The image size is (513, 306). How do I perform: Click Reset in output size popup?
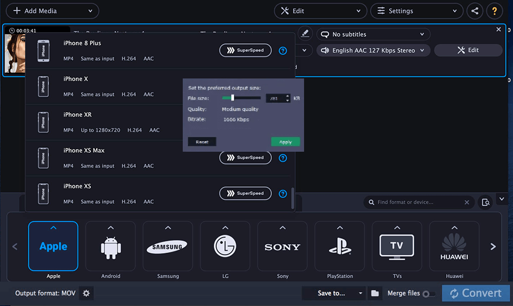[x=202, y=142]
